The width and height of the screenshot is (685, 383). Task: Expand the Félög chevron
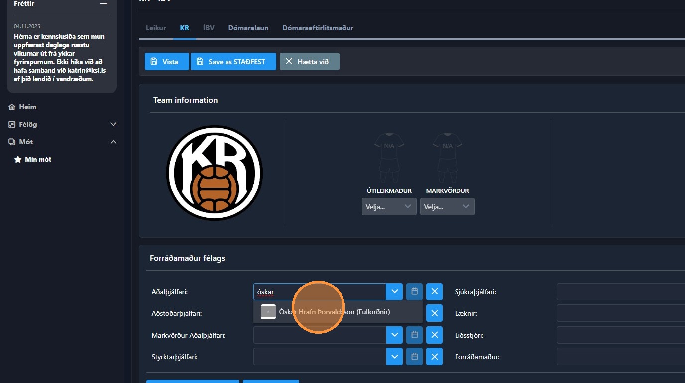click(x=113, y=124)
